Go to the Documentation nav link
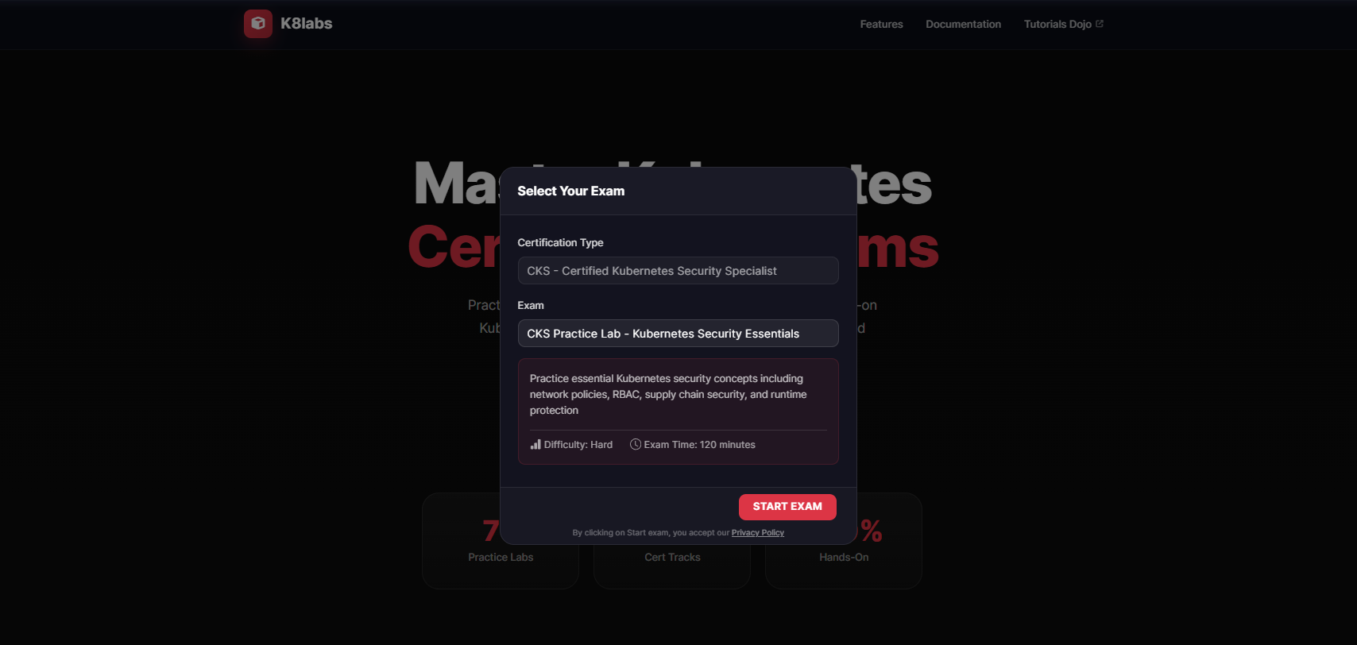This screenshot has width=1357, height=645. click(963, 25)
